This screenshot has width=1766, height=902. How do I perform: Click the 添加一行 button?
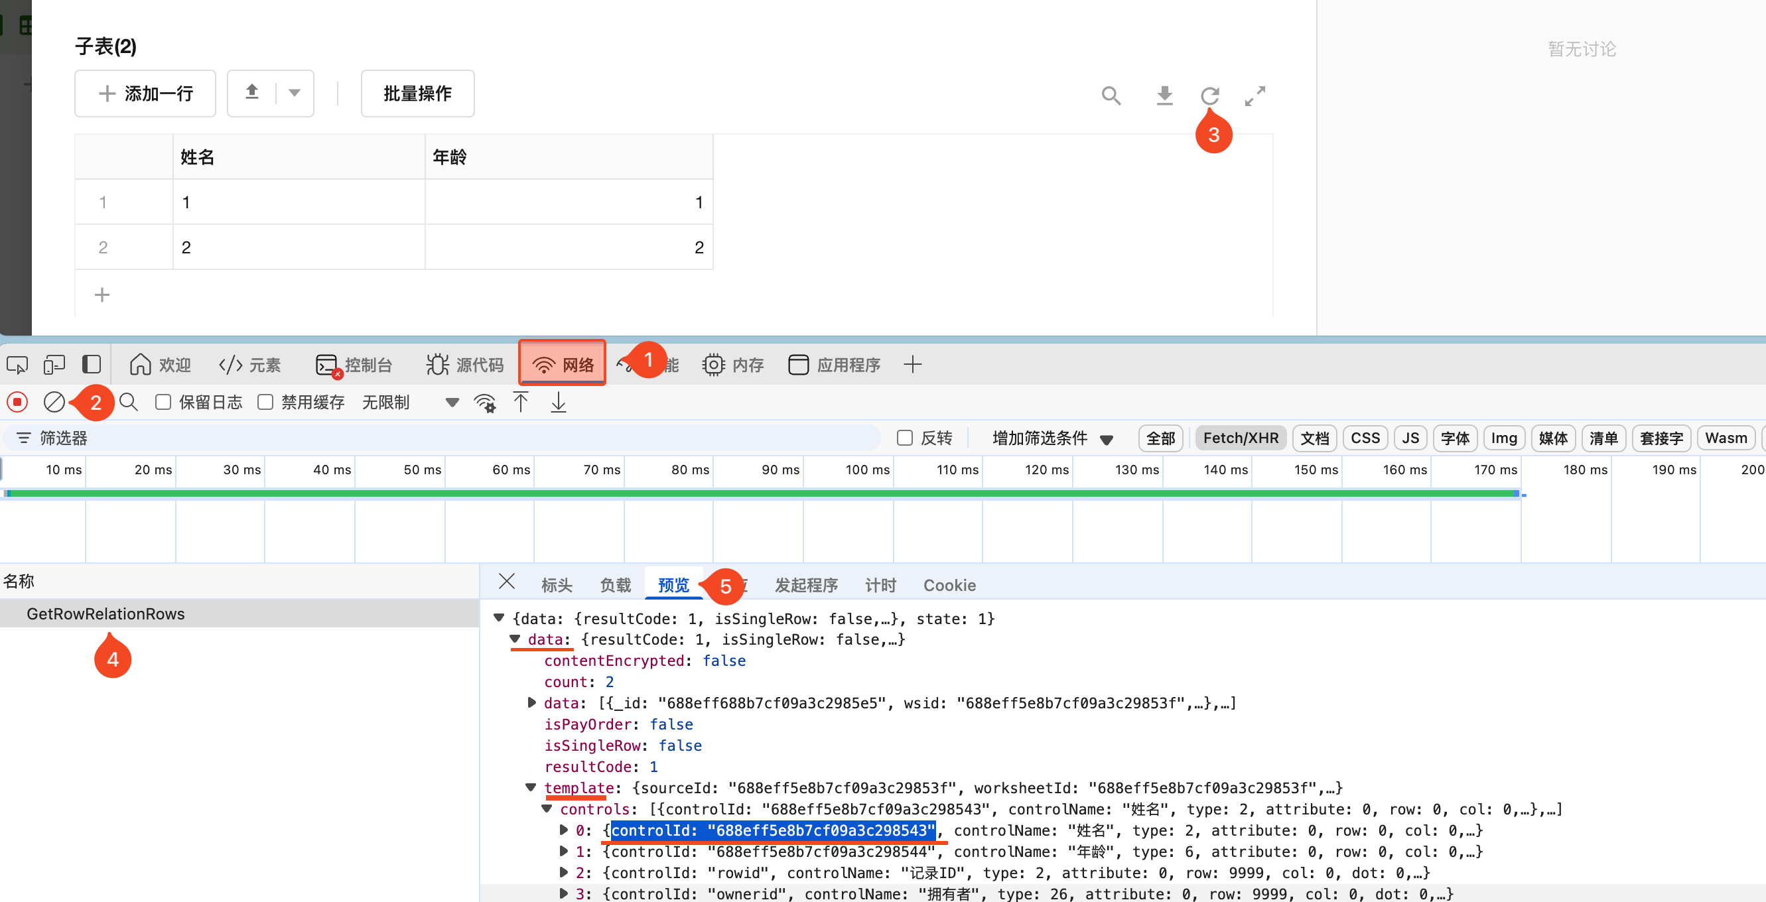point(145,94)
